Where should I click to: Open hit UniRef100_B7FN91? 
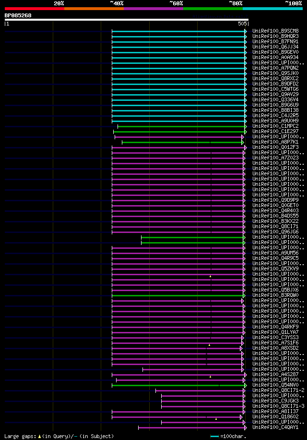275,41
